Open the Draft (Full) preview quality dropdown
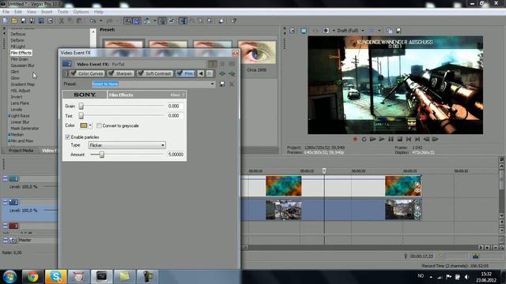Image resolution: width=506 pixels, height=284 pixels. click(x=363, y=31)
